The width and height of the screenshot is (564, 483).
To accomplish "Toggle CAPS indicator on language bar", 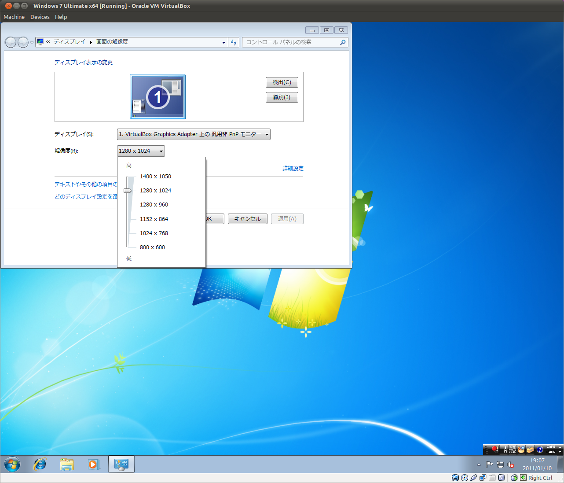I will click(x=551, y=447).
